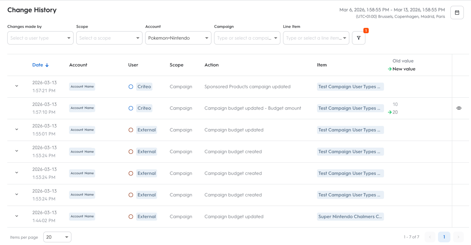Click the funnel filter icon button

pyautogui.click(x=358, y=38)
